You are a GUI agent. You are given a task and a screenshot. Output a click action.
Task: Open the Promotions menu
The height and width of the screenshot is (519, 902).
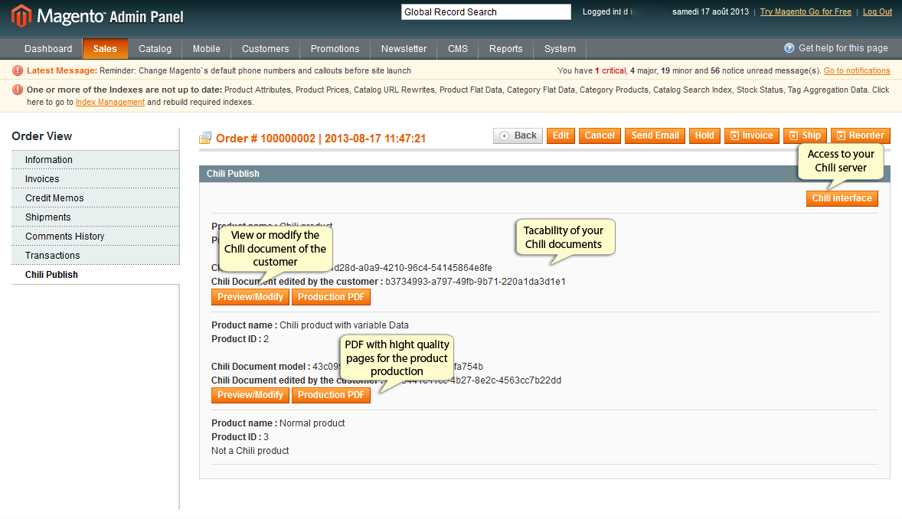pos(335,49)
